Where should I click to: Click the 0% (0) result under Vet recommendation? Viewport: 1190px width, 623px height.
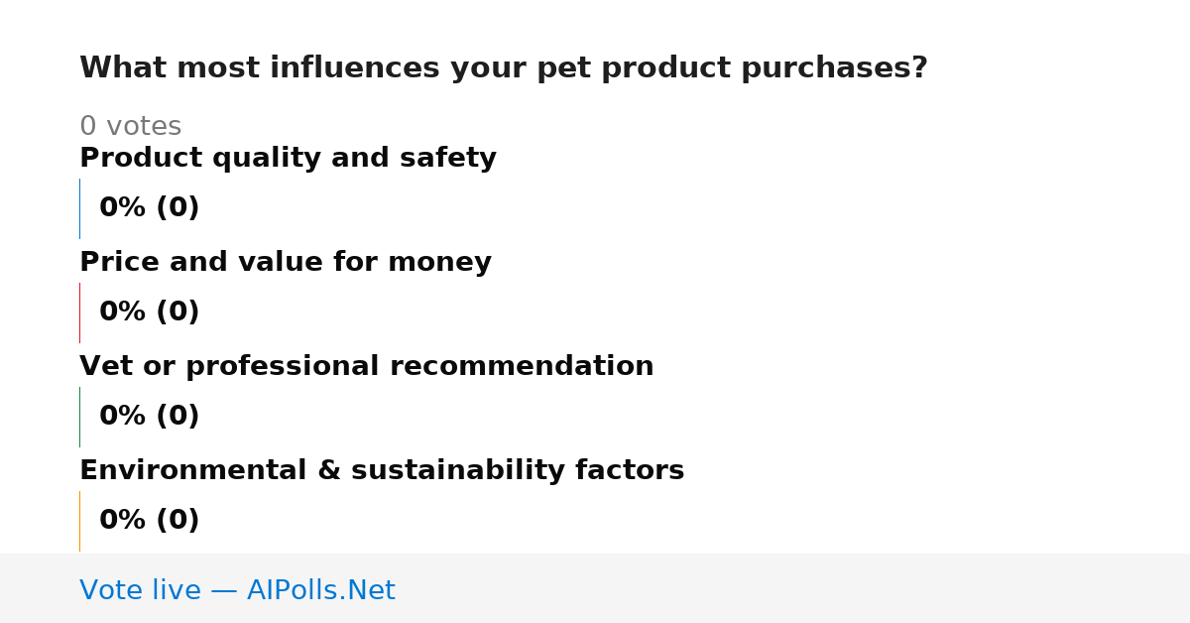point(149,417)
